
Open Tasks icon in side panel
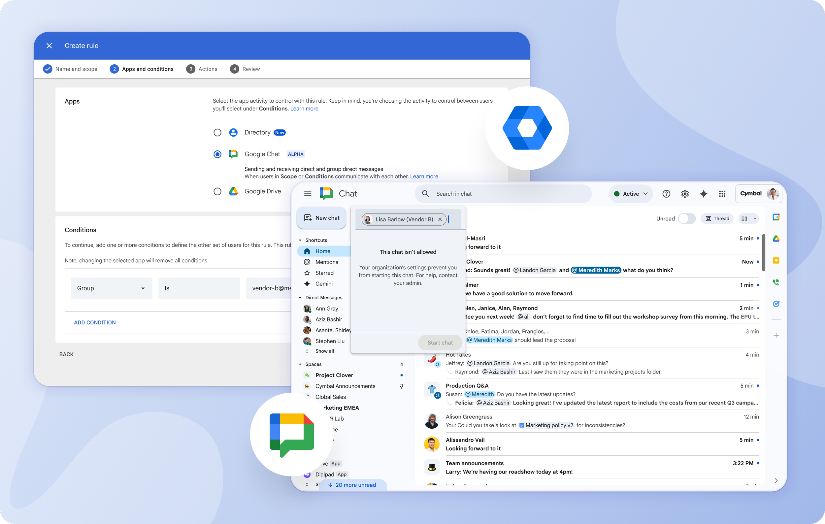pyautogui.click(x=776, y=304)
